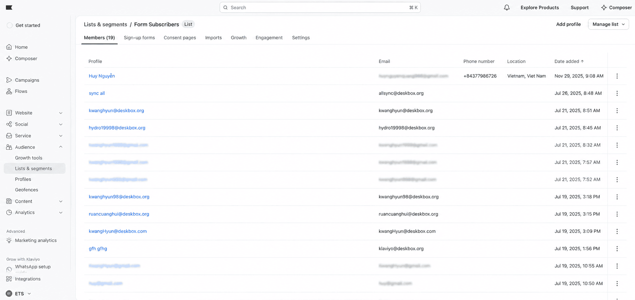The width and height of the screenshot is (635, 300).
Task: Click the Add profile button
Action: pos(568,24)
